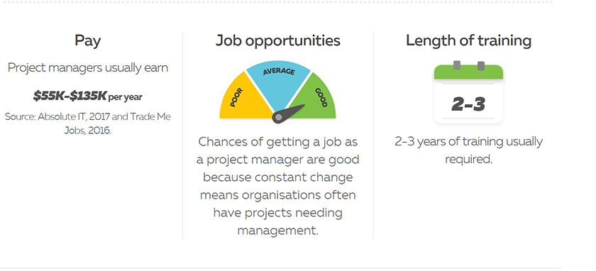Image resolution: width=596 pixels, height=271 pixels.
Task: Click the right calendar binder ring
Action: (481, 65)
